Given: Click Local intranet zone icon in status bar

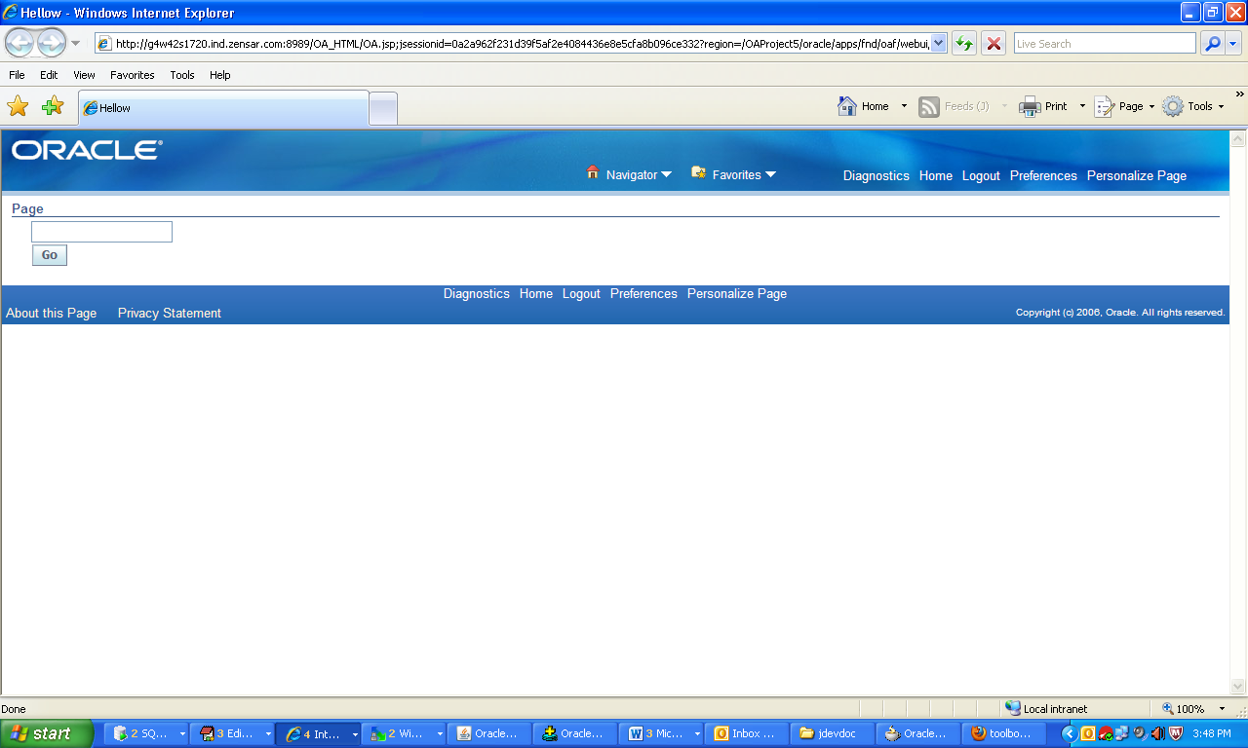Looking at the screenshot, I should pyautogui.click(x=1013, y=708).
